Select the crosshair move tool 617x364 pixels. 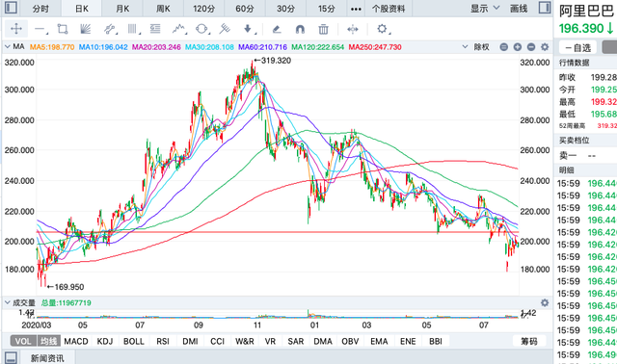coord(16,29)
